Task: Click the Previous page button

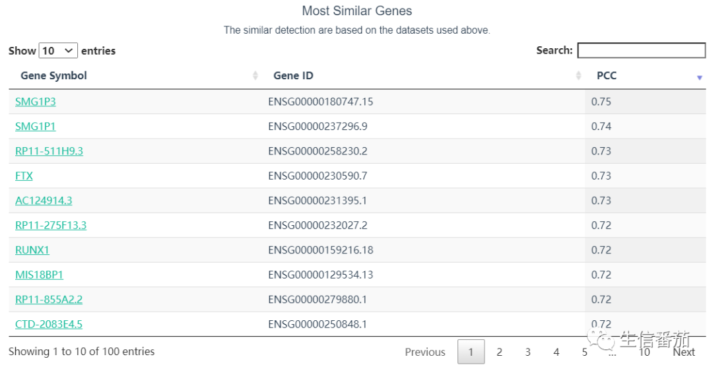Action: 425,352
